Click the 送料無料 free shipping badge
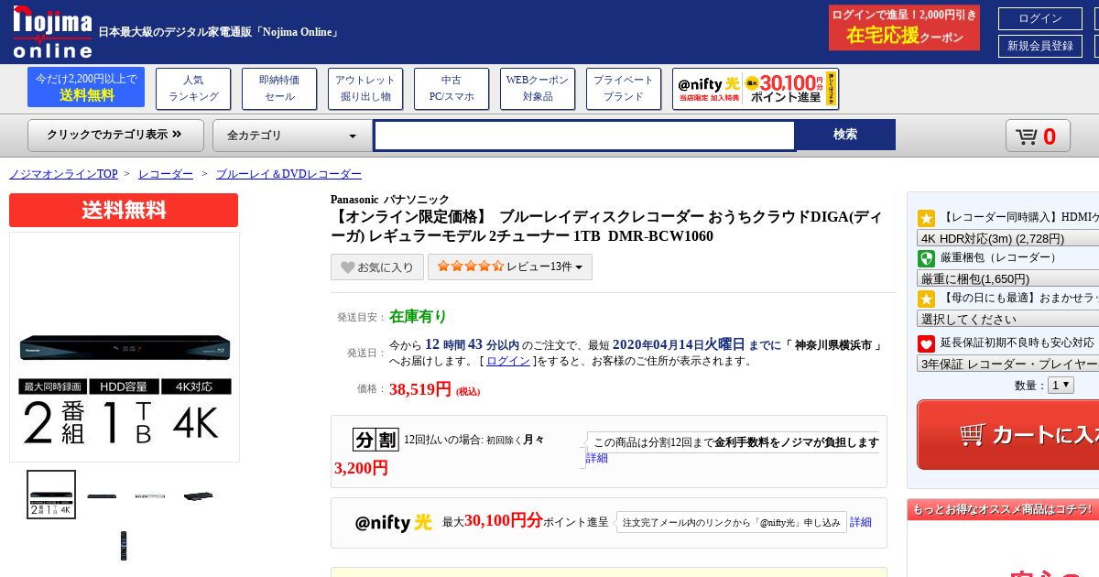 86,87
